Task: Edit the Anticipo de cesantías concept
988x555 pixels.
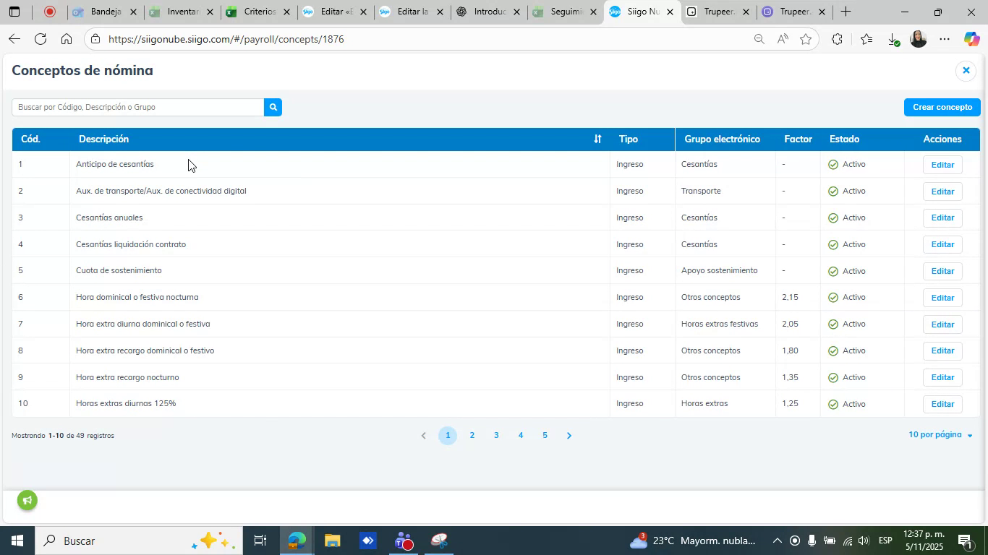Action: click(x=942, y=165)
